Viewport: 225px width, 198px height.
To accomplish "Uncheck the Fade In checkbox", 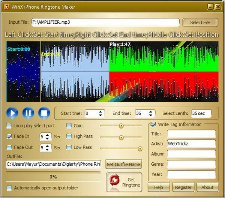I will coord(9,136).
